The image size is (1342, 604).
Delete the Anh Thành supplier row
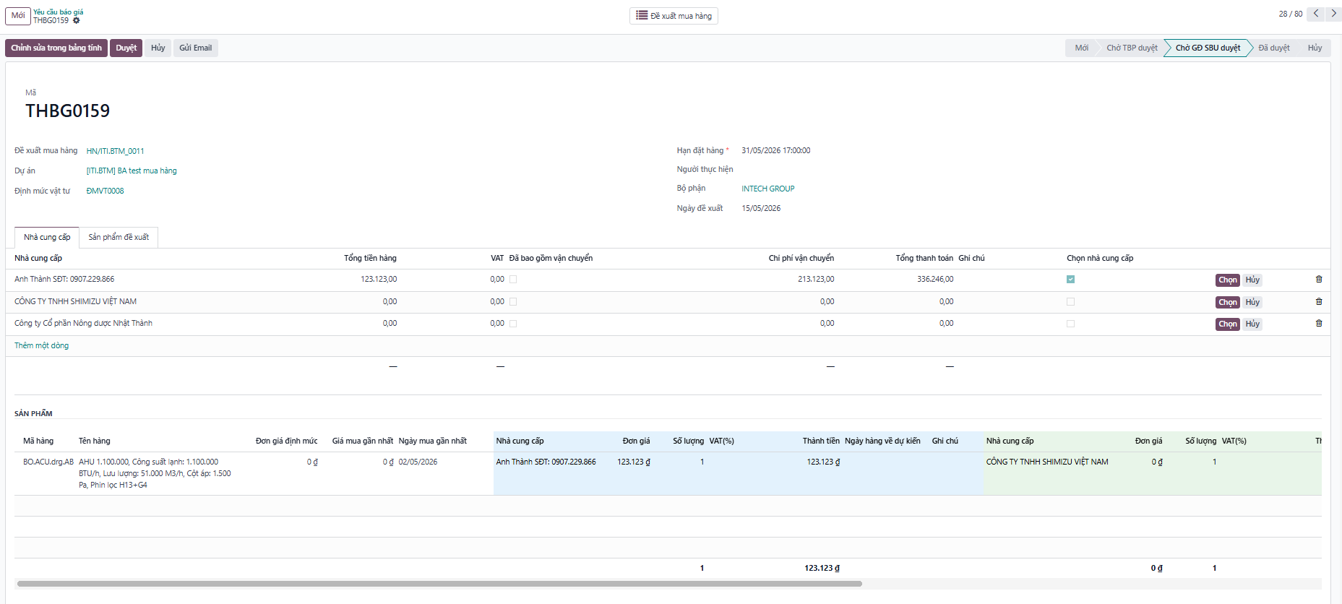tap(1319, 280)
